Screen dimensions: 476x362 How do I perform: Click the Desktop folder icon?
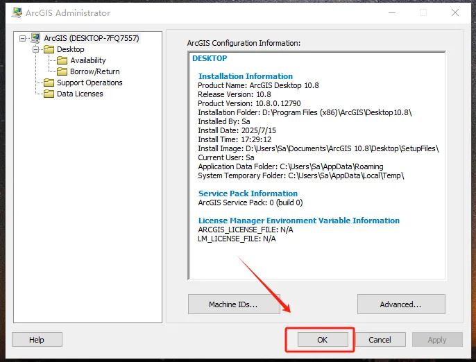pyautogui.click(x=49, y=49)
